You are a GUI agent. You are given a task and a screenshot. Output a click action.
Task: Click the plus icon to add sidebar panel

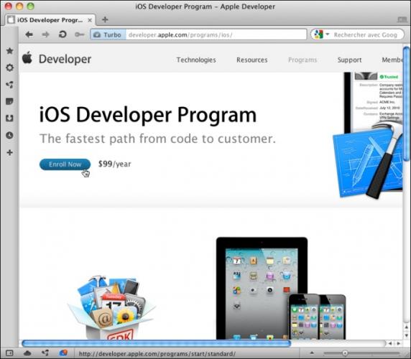(x=9, y=152)
